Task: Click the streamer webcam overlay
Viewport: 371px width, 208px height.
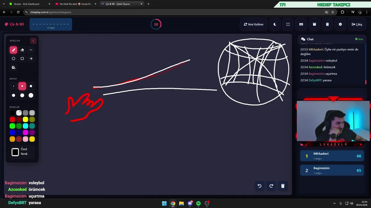Action: click(333, 121)
